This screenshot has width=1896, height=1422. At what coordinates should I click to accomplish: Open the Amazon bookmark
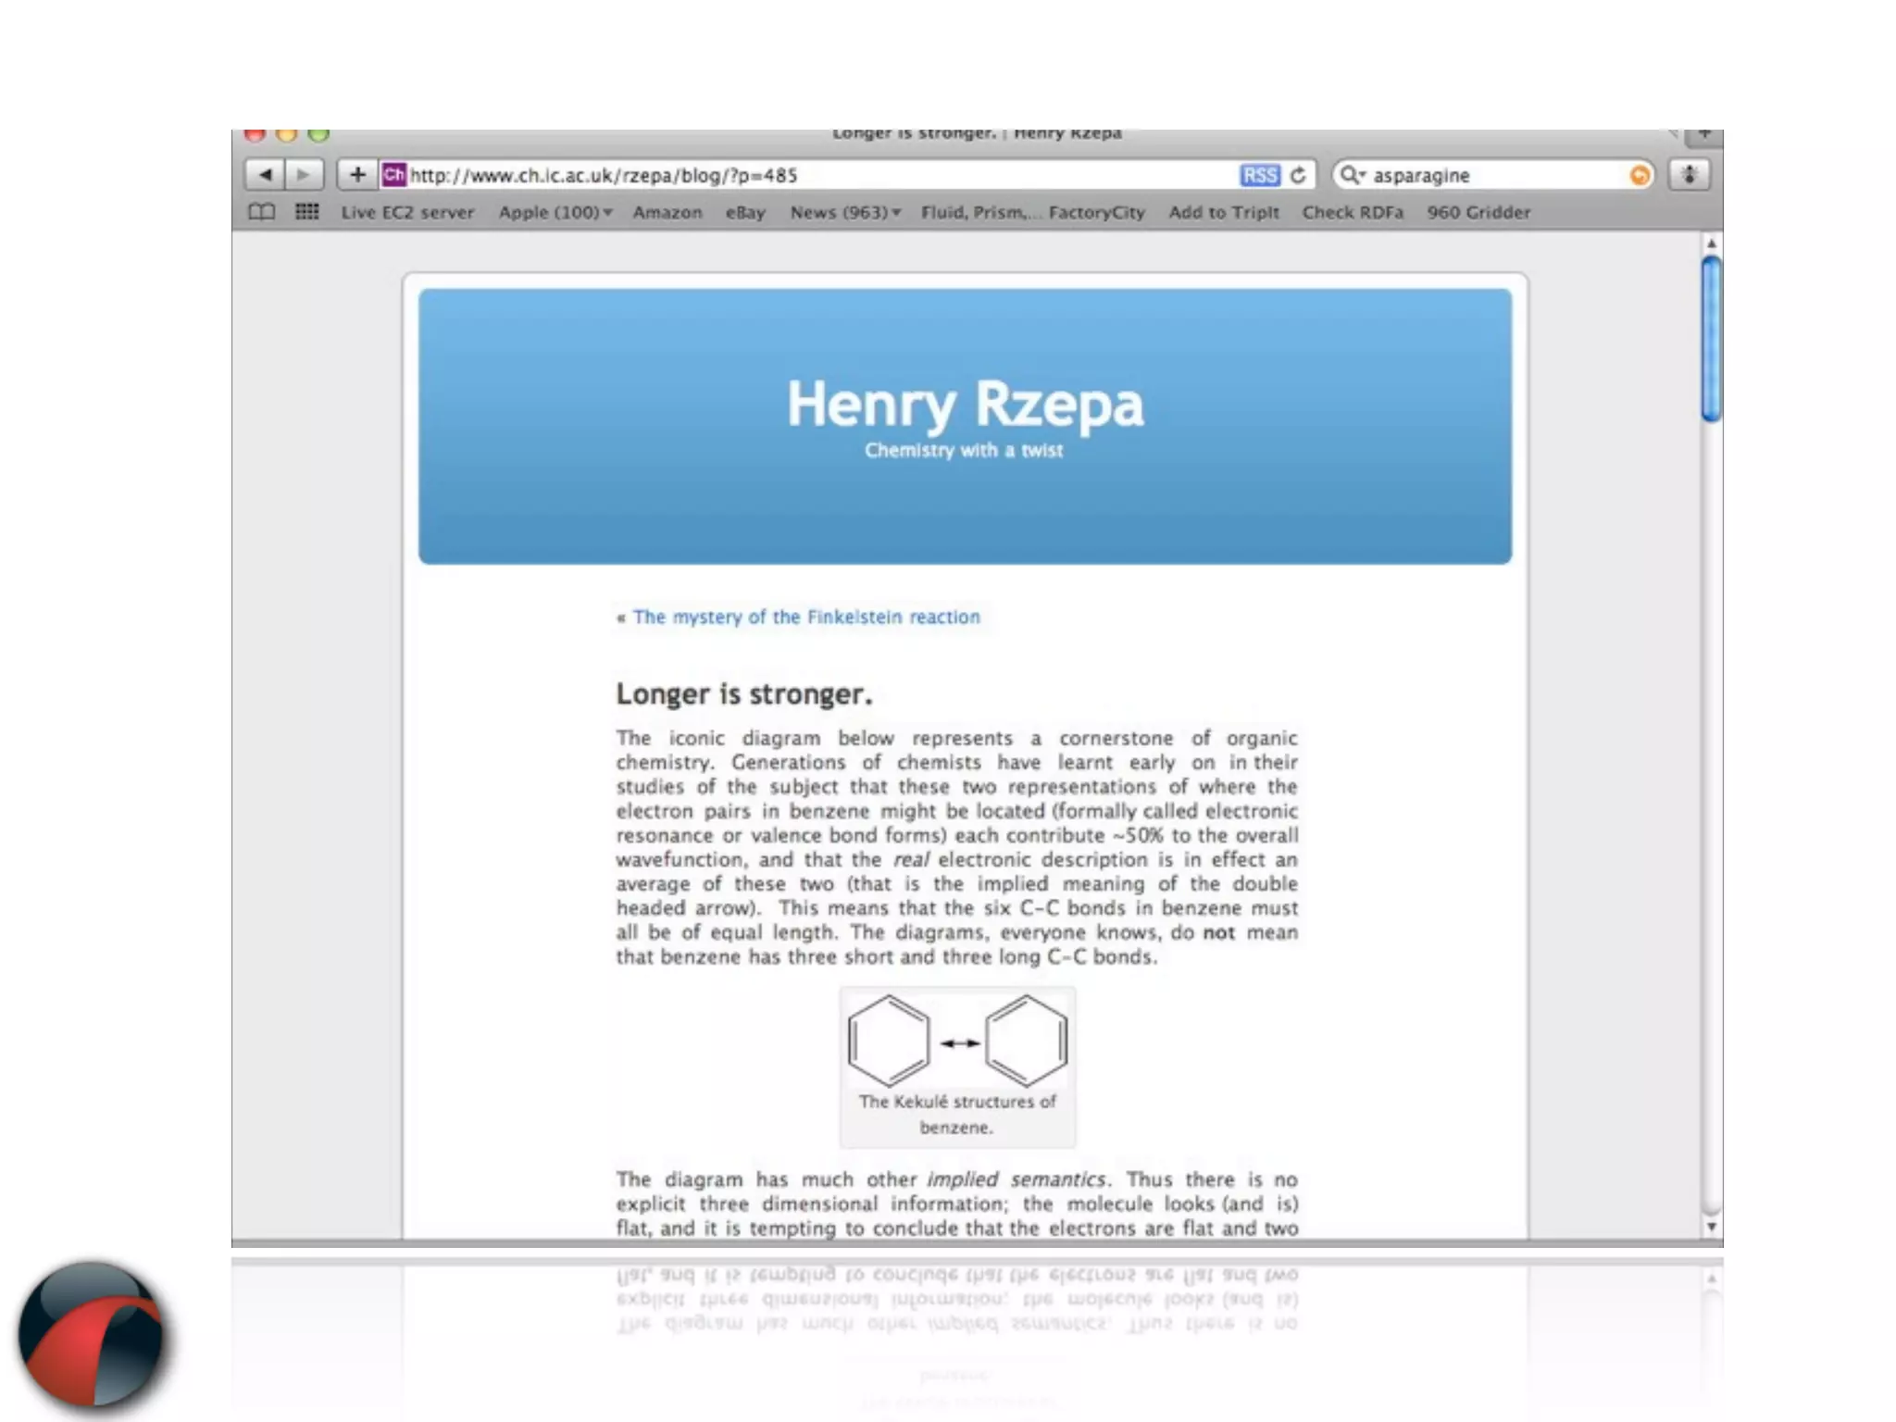point(667,213)
